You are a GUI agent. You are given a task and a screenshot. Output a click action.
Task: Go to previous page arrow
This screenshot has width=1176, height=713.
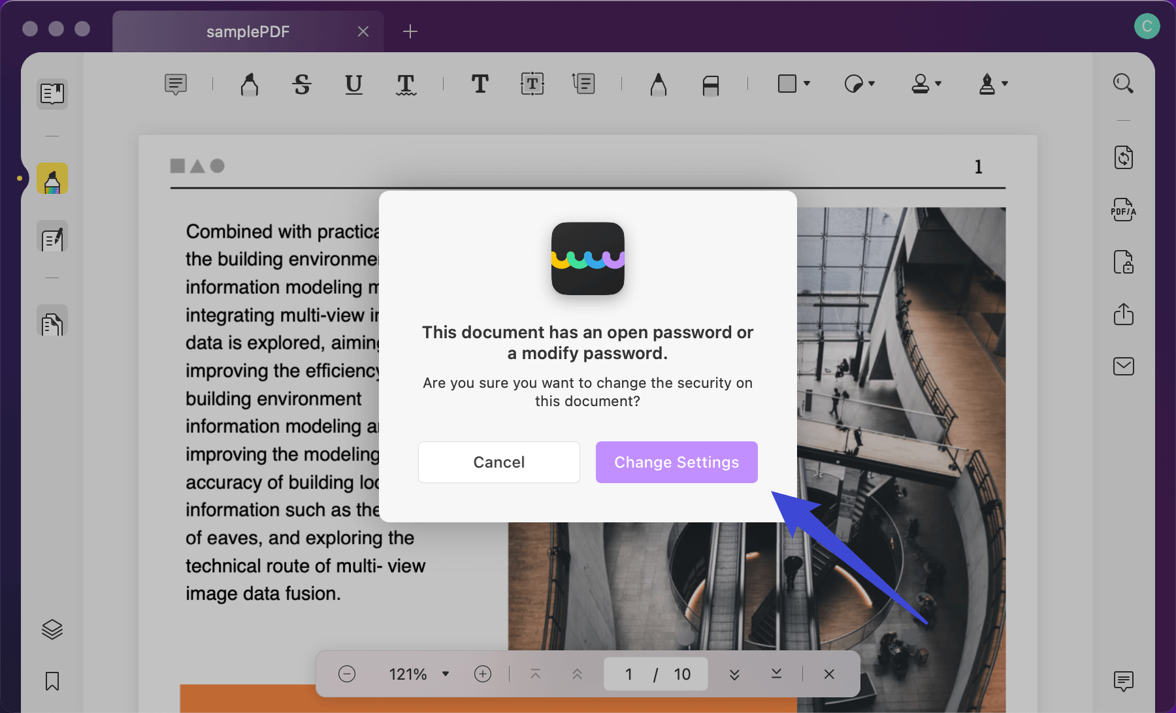click(577, 674)
